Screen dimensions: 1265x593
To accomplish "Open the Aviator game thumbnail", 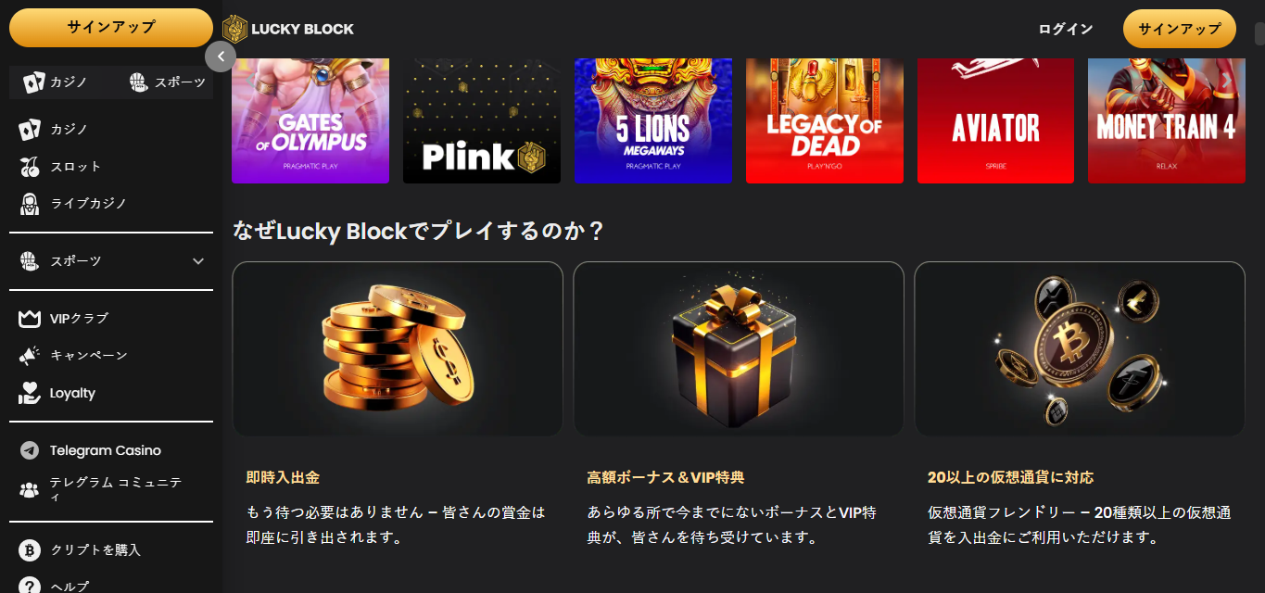I will click(x=996, y=120).
